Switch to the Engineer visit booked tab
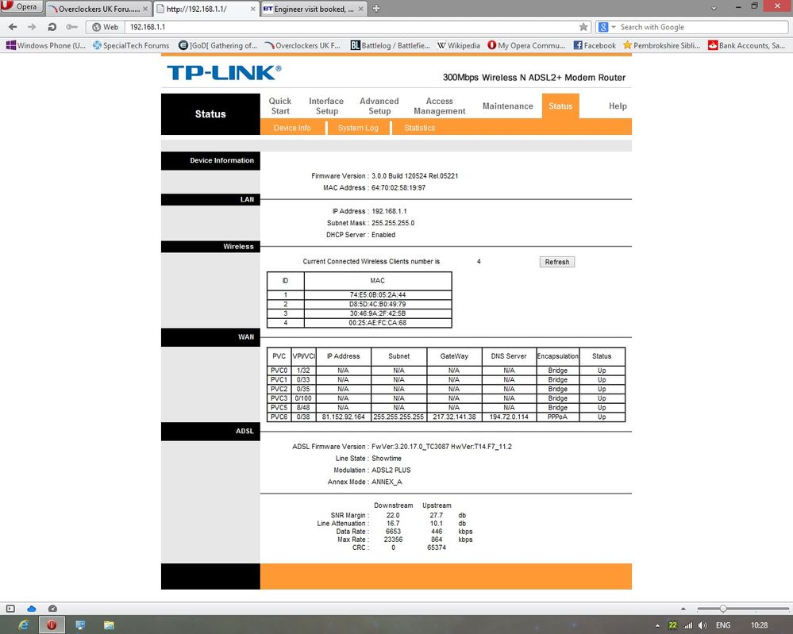 tap(309, 9)
